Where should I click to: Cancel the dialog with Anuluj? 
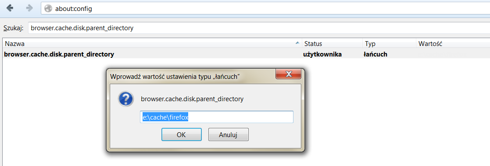(229, 135)
